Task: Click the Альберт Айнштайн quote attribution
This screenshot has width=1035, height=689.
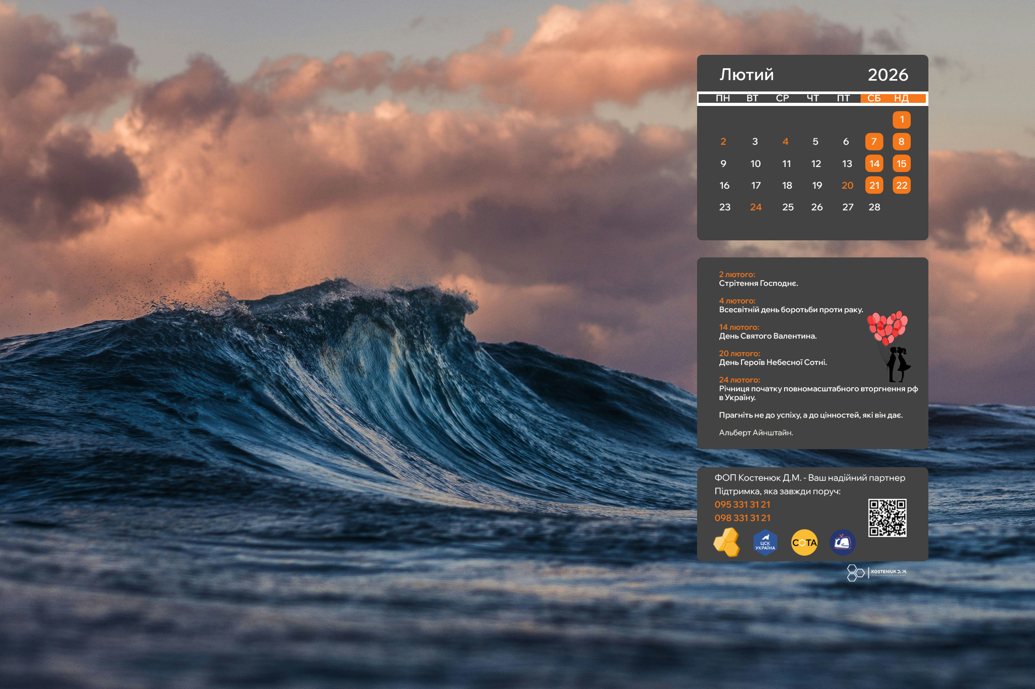Action: point(756,433)
